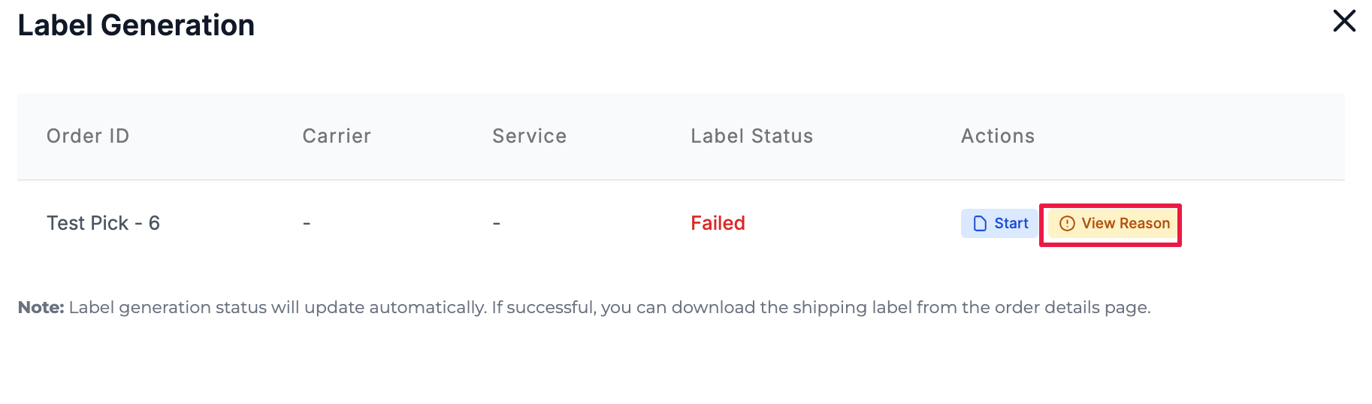Close the Label Generation dialog
This screenshot has height=404, width=1372.
pyautogui.click(x=1344, y=21)
